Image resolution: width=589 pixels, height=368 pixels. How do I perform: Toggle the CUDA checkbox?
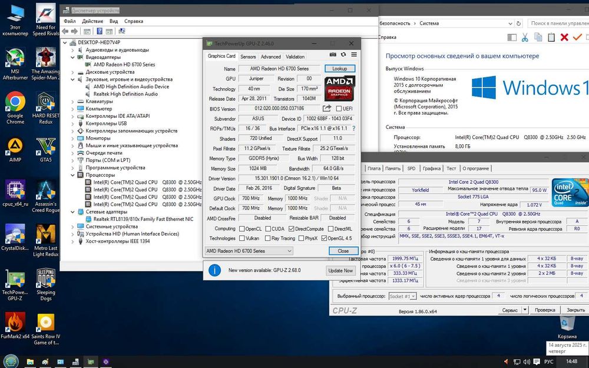click(x=268, y=228)
